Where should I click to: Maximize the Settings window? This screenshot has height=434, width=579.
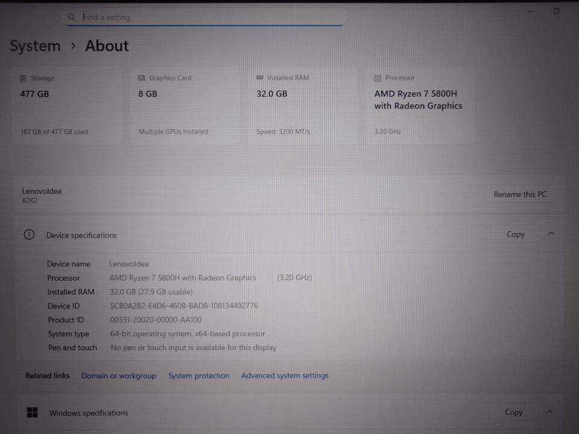click(x=556, y=11)
